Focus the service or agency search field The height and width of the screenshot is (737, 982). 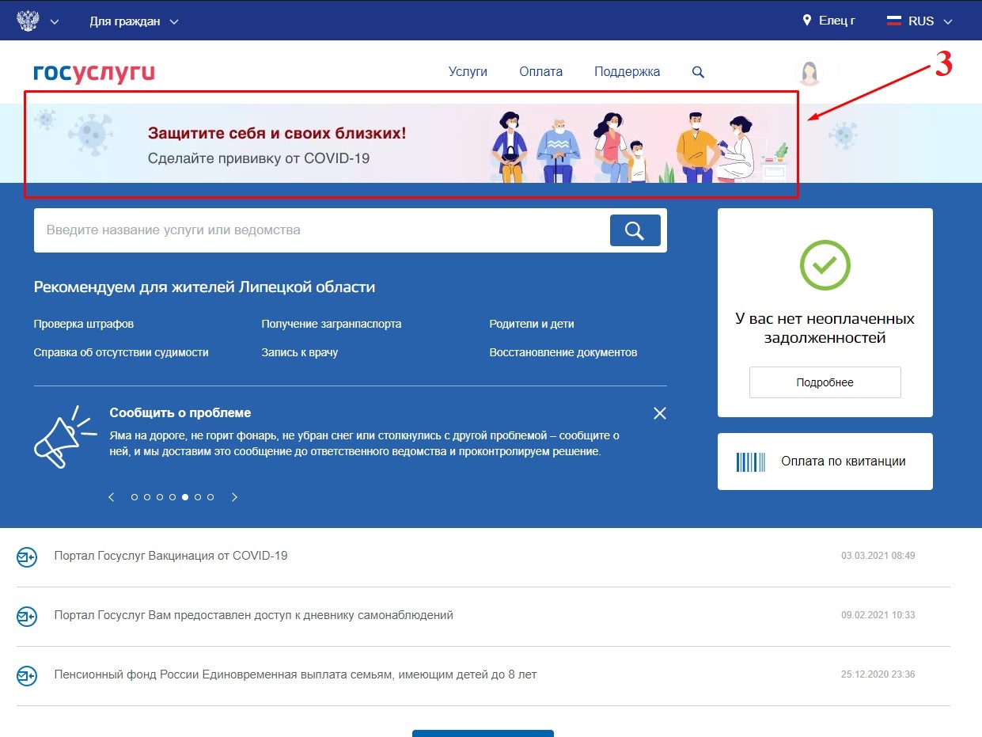click(320, 230)
